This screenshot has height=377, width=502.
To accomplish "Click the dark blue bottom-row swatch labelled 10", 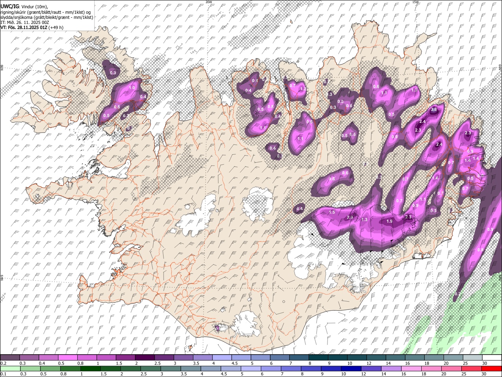I will (351, 368).
